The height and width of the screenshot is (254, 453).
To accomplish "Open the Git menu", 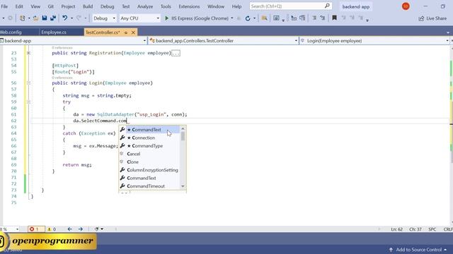I will (x=51, y=6).
